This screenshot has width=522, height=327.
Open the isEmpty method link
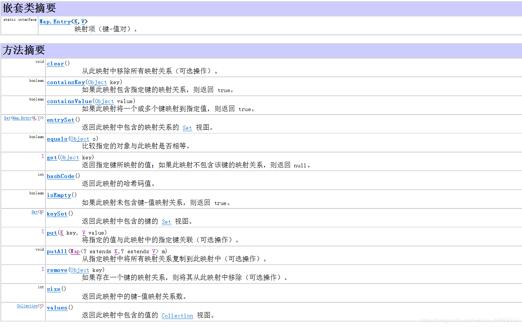[x=59, y=195]
